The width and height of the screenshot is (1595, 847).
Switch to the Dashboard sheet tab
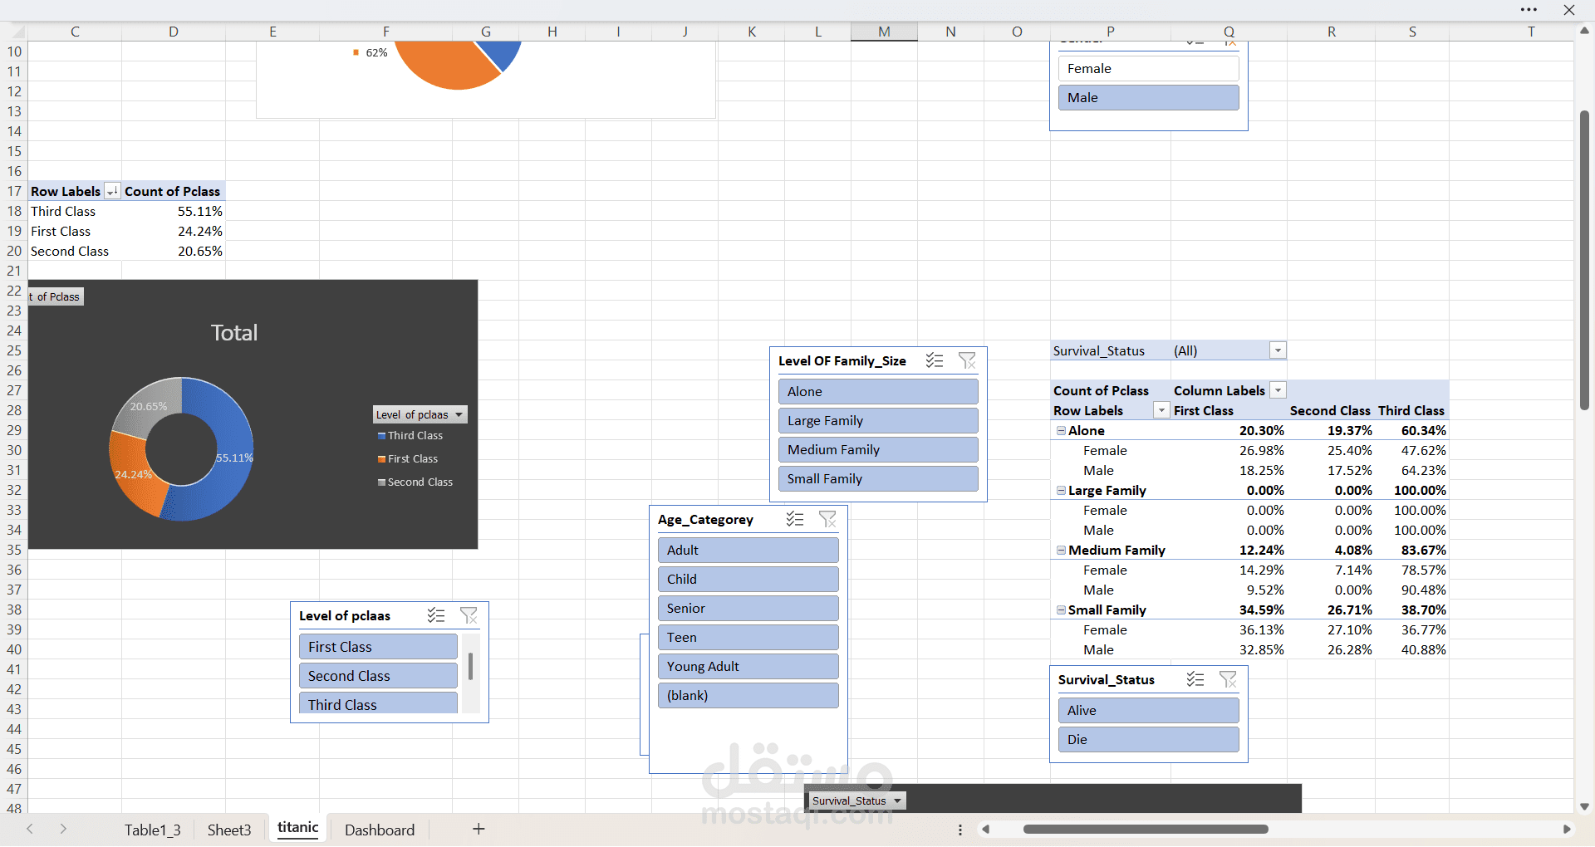click(x=379, y=830)
